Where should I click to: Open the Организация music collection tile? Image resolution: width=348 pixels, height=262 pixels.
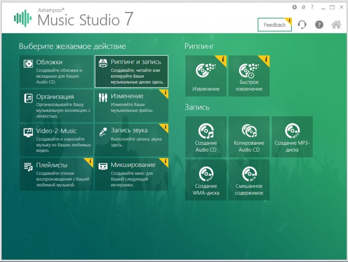56,106
